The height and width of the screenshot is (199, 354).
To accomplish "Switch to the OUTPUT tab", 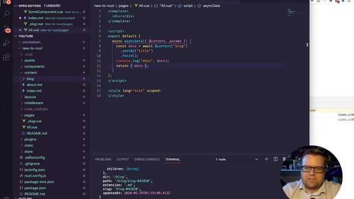I will [123, 159].
